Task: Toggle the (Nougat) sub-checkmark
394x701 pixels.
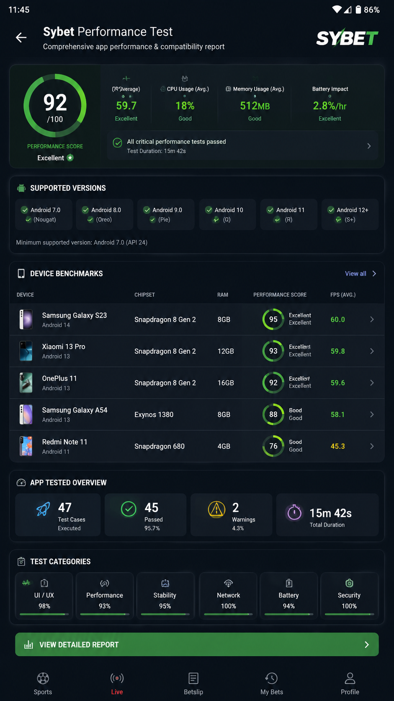Action: tap(28, 220)
